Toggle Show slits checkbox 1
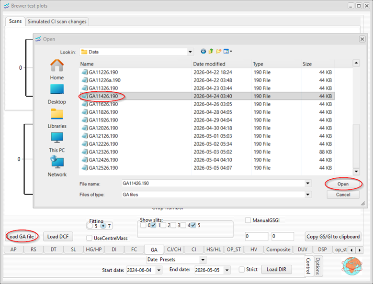 [x=153, y=225]
